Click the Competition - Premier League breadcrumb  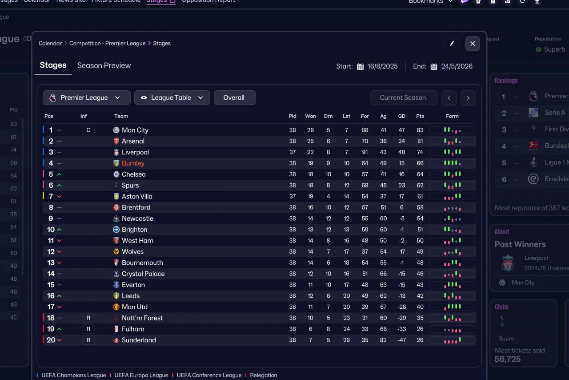108,44
